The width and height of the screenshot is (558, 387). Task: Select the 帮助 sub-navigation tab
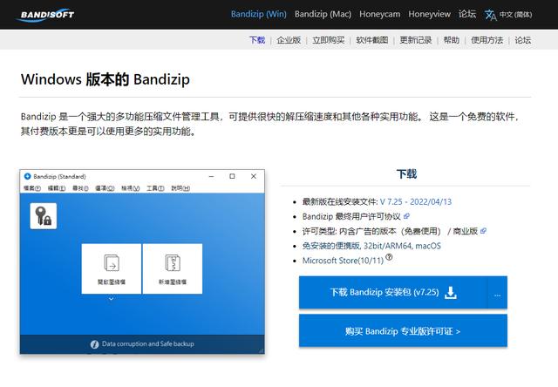click(452, 40)
